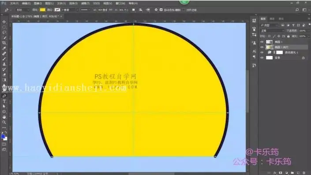Select the Lasso tool

(4, 32)
